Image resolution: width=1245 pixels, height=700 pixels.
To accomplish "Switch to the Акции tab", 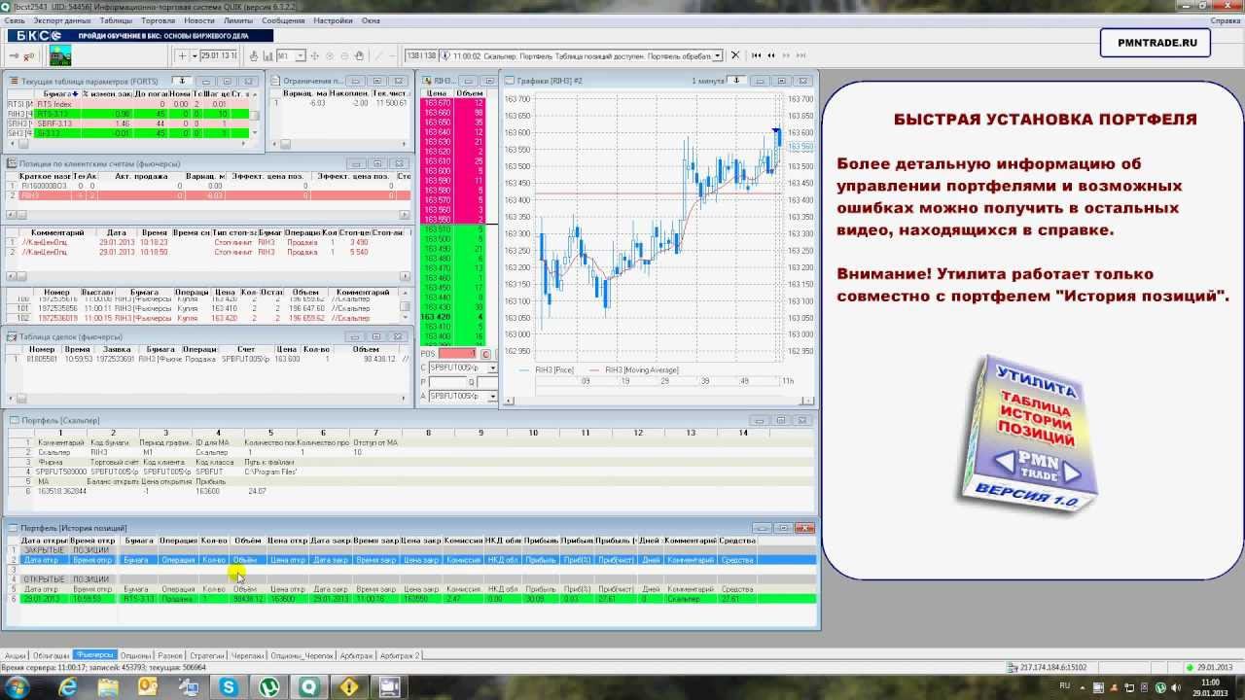I will click(x=15, y=656).
